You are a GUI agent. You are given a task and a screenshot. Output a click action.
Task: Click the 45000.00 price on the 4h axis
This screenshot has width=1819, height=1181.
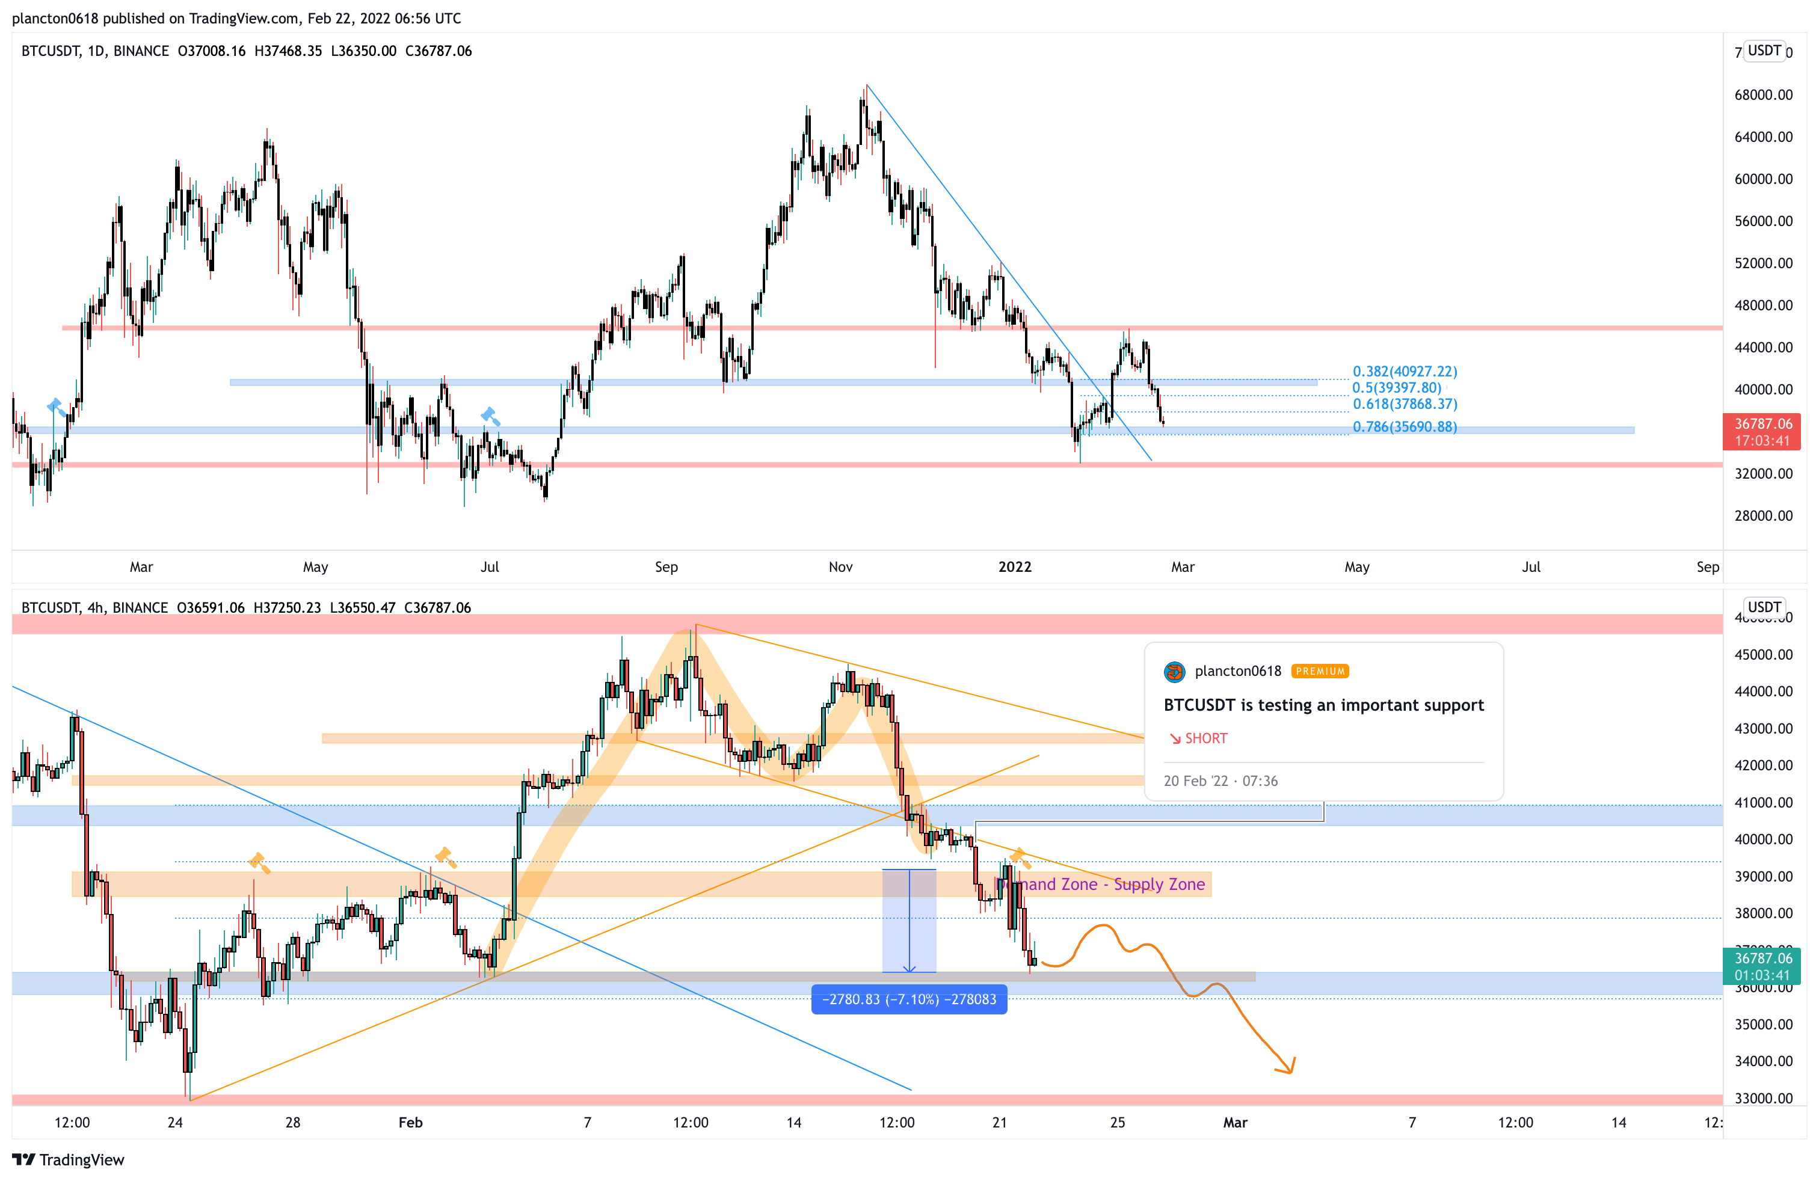[1763, 655]
